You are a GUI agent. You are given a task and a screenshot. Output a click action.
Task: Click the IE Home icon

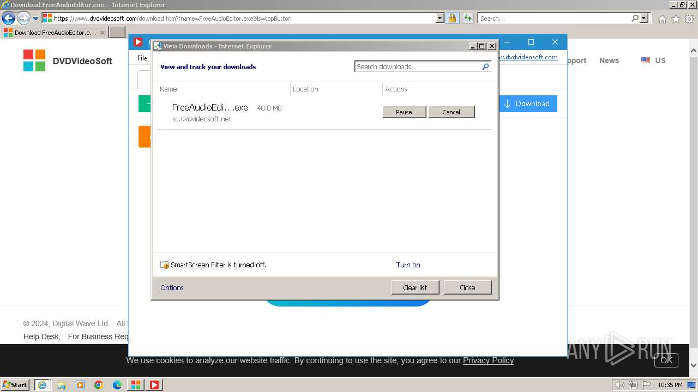coord(662,19)
